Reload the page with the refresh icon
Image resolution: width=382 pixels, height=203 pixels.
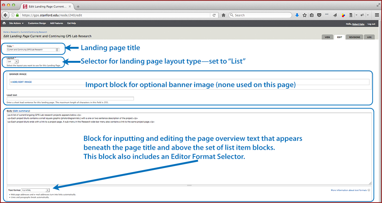[214, 15]
